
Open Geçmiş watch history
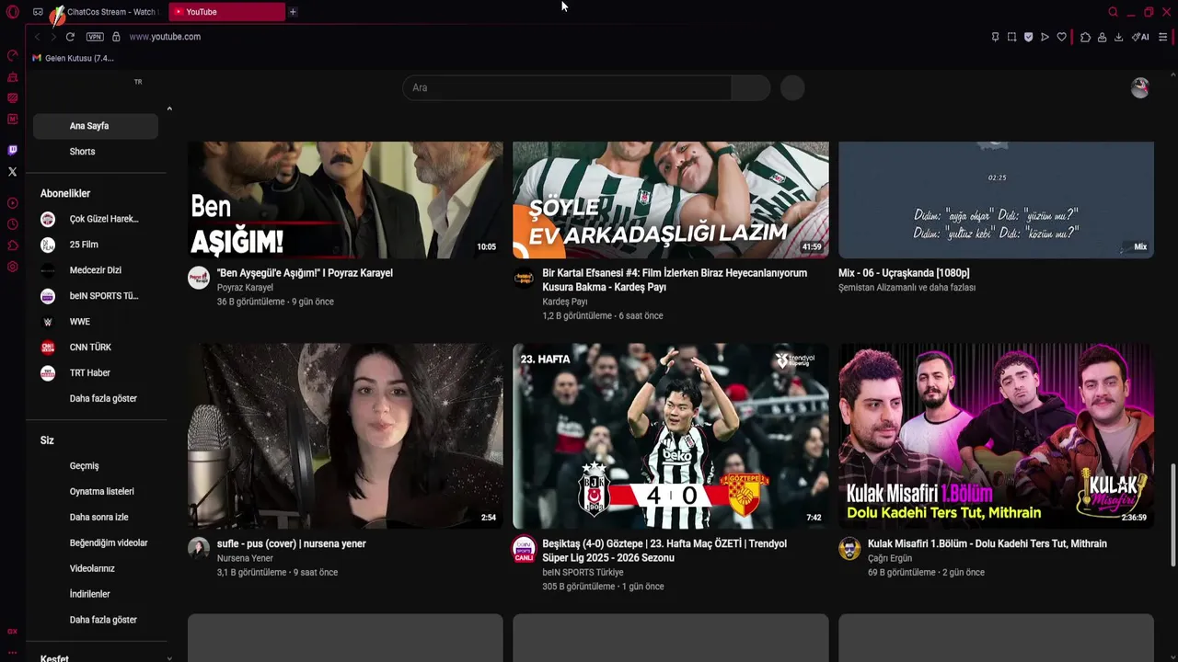96,466
